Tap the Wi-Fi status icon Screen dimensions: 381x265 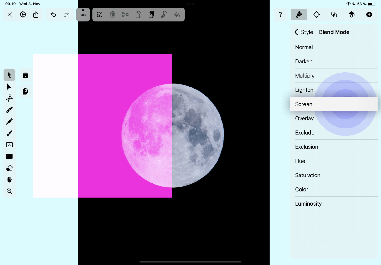click(348, 4)
